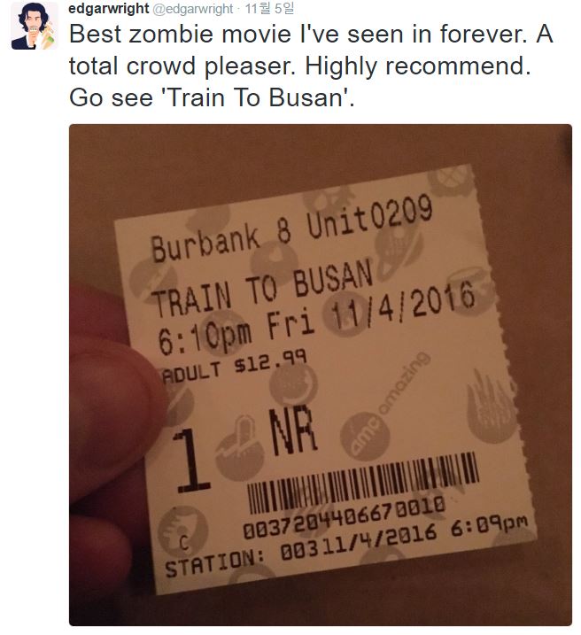Click the heart watermark icon below Burbank
The height and width of the screenshot is (635, 581).
click(275, 259)
